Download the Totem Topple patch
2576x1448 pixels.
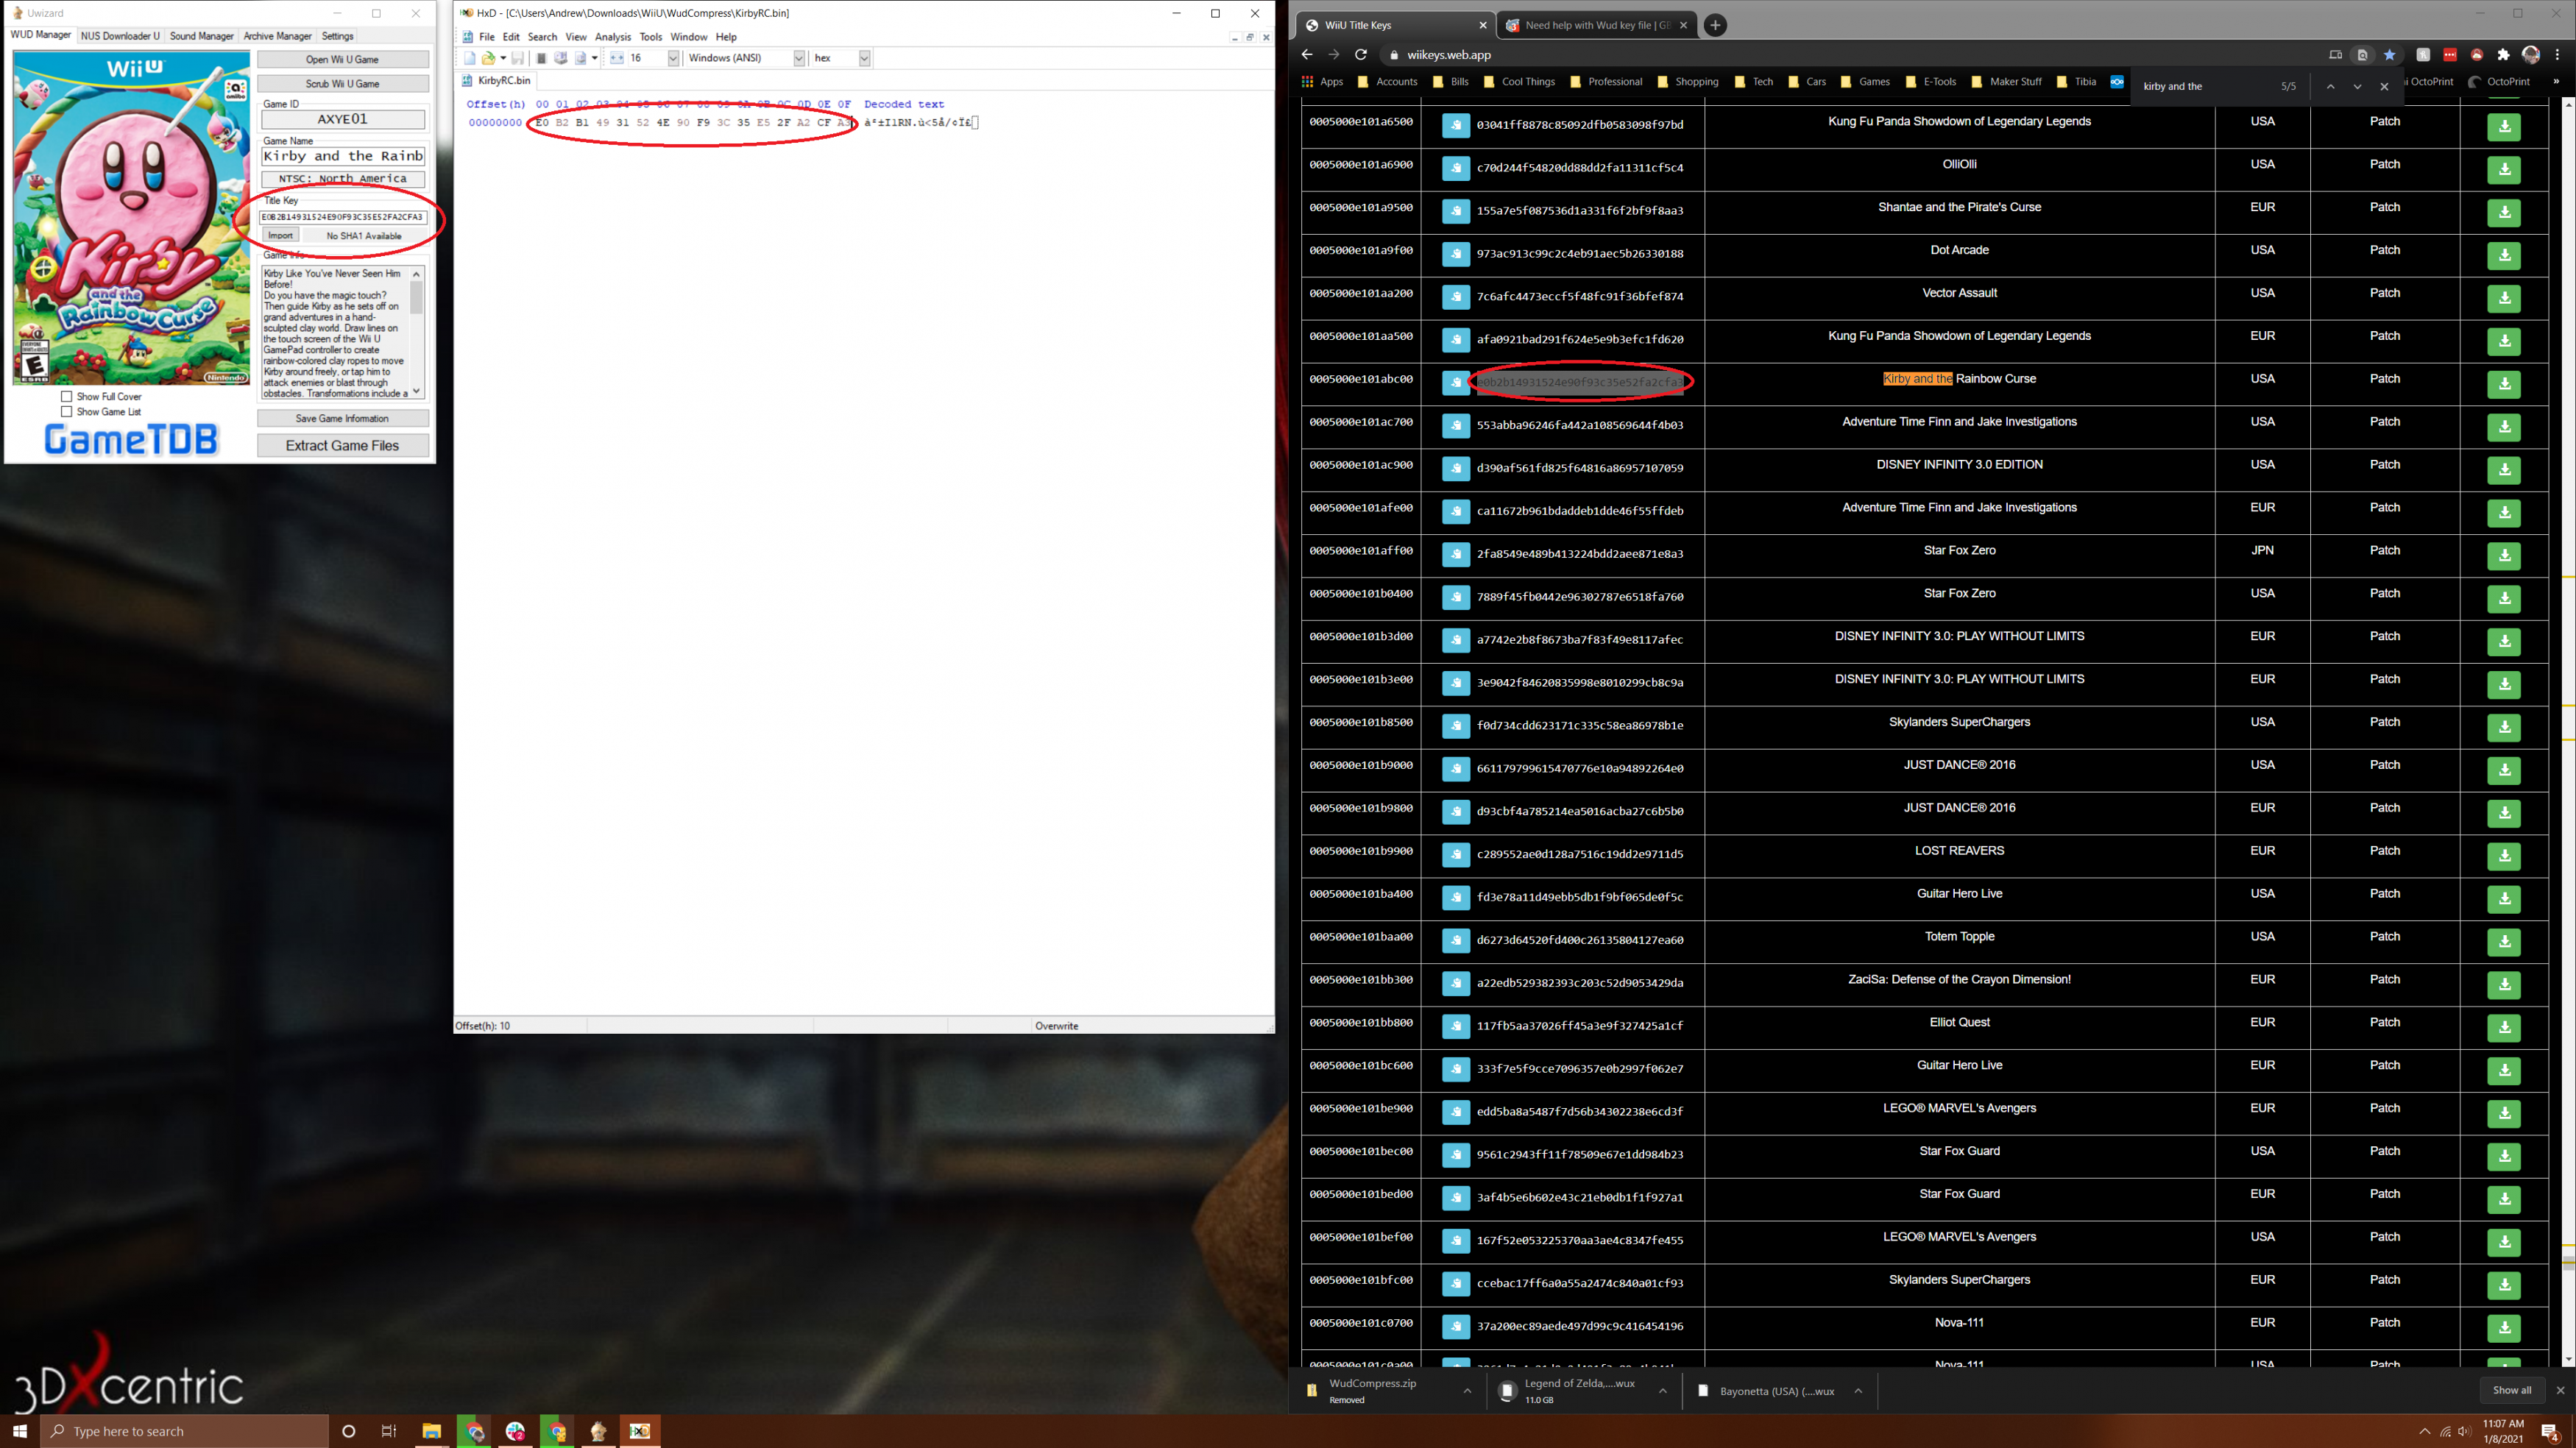2504,942
